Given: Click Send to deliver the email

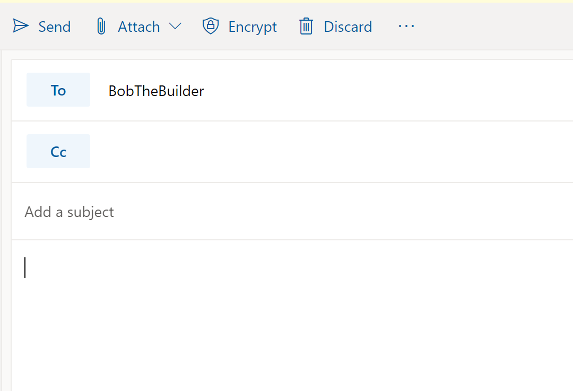Looking at the screenshot, I should point(42,26).
